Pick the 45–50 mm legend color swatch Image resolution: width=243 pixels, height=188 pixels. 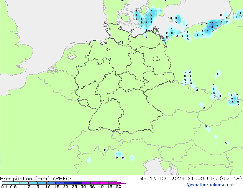coord(113,183)
